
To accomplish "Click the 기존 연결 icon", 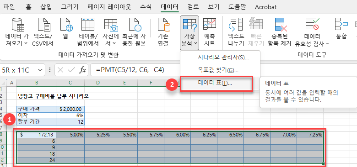I will click(164, 25).
